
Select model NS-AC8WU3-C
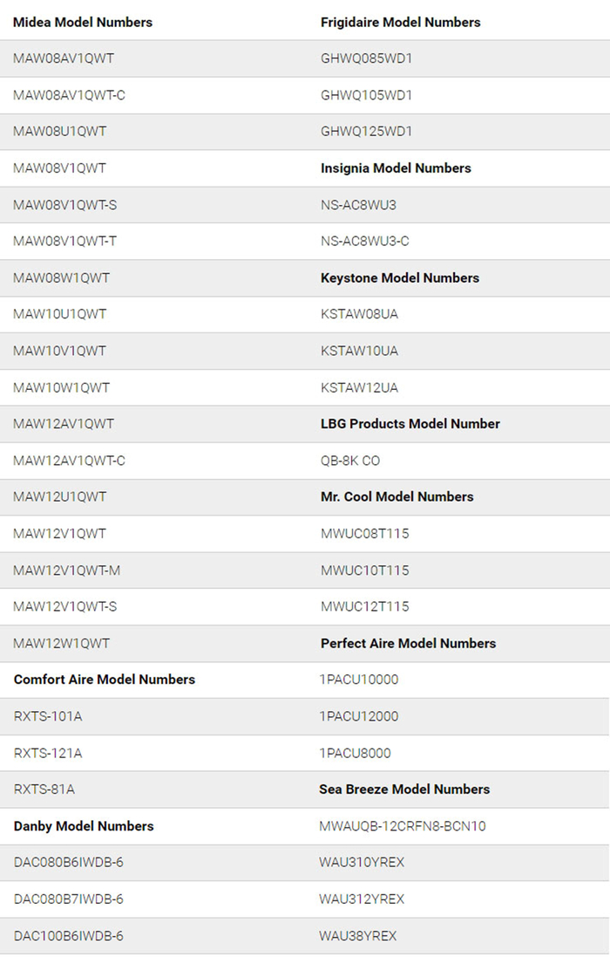tap(364, 241)
